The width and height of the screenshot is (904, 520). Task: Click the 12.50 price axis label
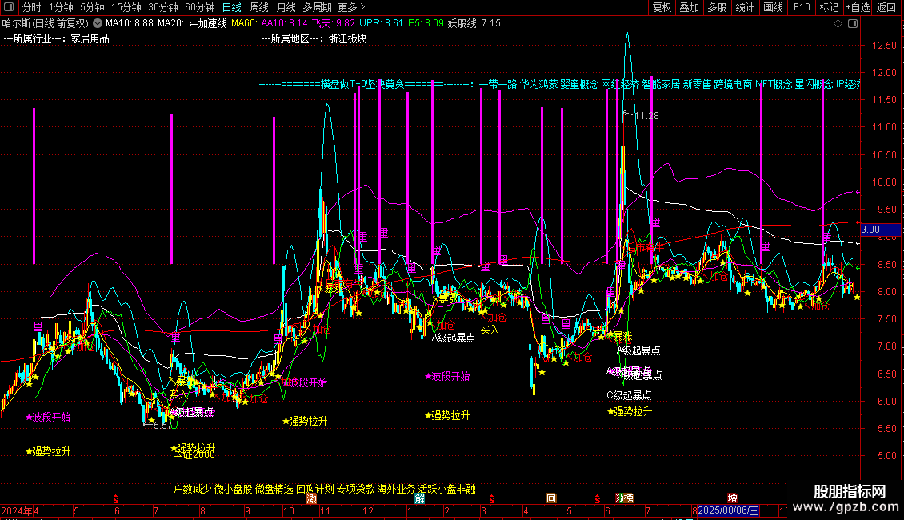pyautogui.click(x=884, y=46)
